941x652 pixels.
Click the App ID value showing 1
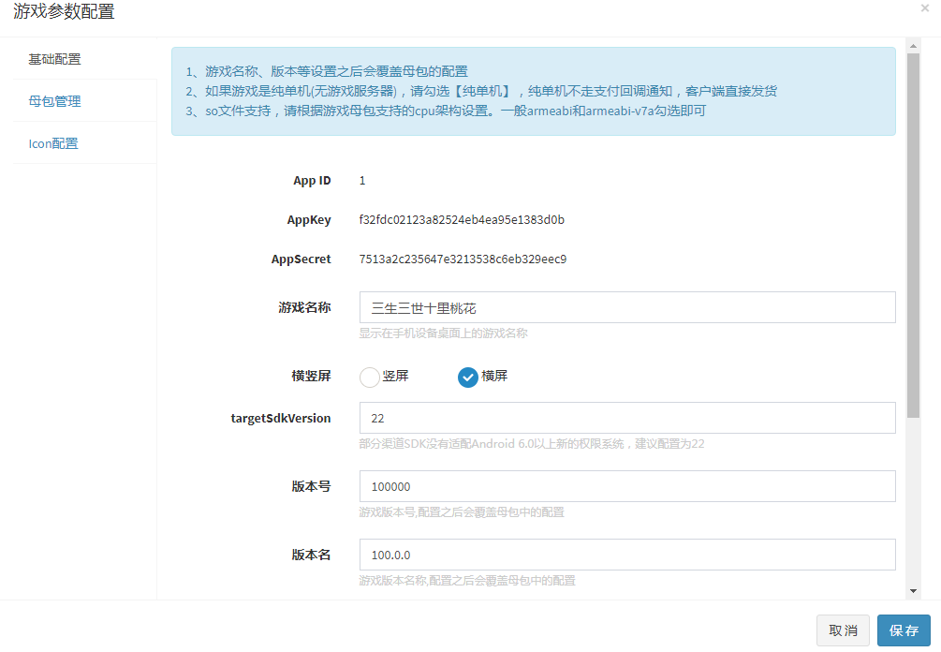pyautogui.click(x=362, y=180)
